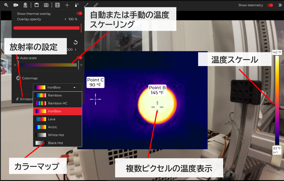This screenshot has width=284, height=181.
Task: Choose highlighted IronBow option in list
Action: (x=57, y=111)
